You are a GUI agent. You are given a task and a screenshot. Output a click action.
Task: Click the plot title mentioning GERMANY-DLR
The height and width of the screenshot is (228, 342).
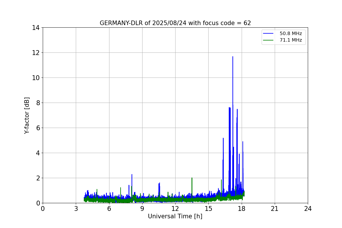tap(175, 23)
